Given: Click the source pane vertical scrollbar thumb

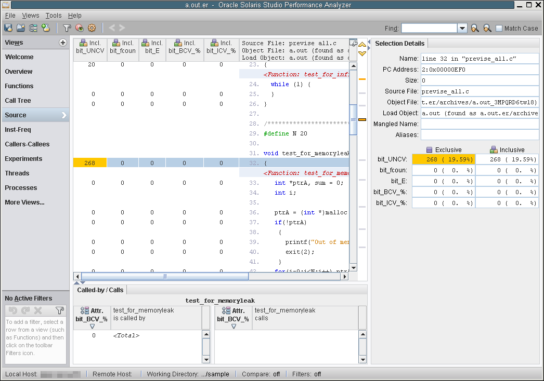Looking at the screenshot, I should click(x=353, y=119).
